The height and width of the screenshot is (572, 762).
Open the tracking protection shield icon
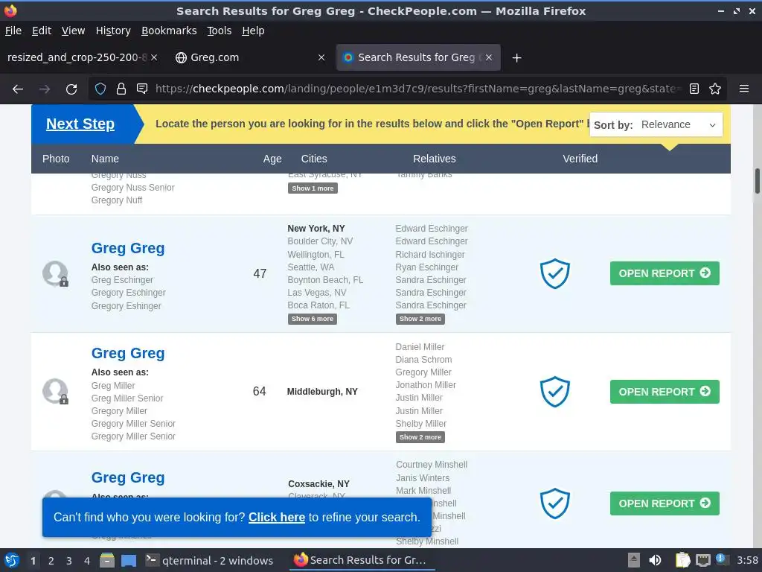pyautogui.click(x=100, y=89)
